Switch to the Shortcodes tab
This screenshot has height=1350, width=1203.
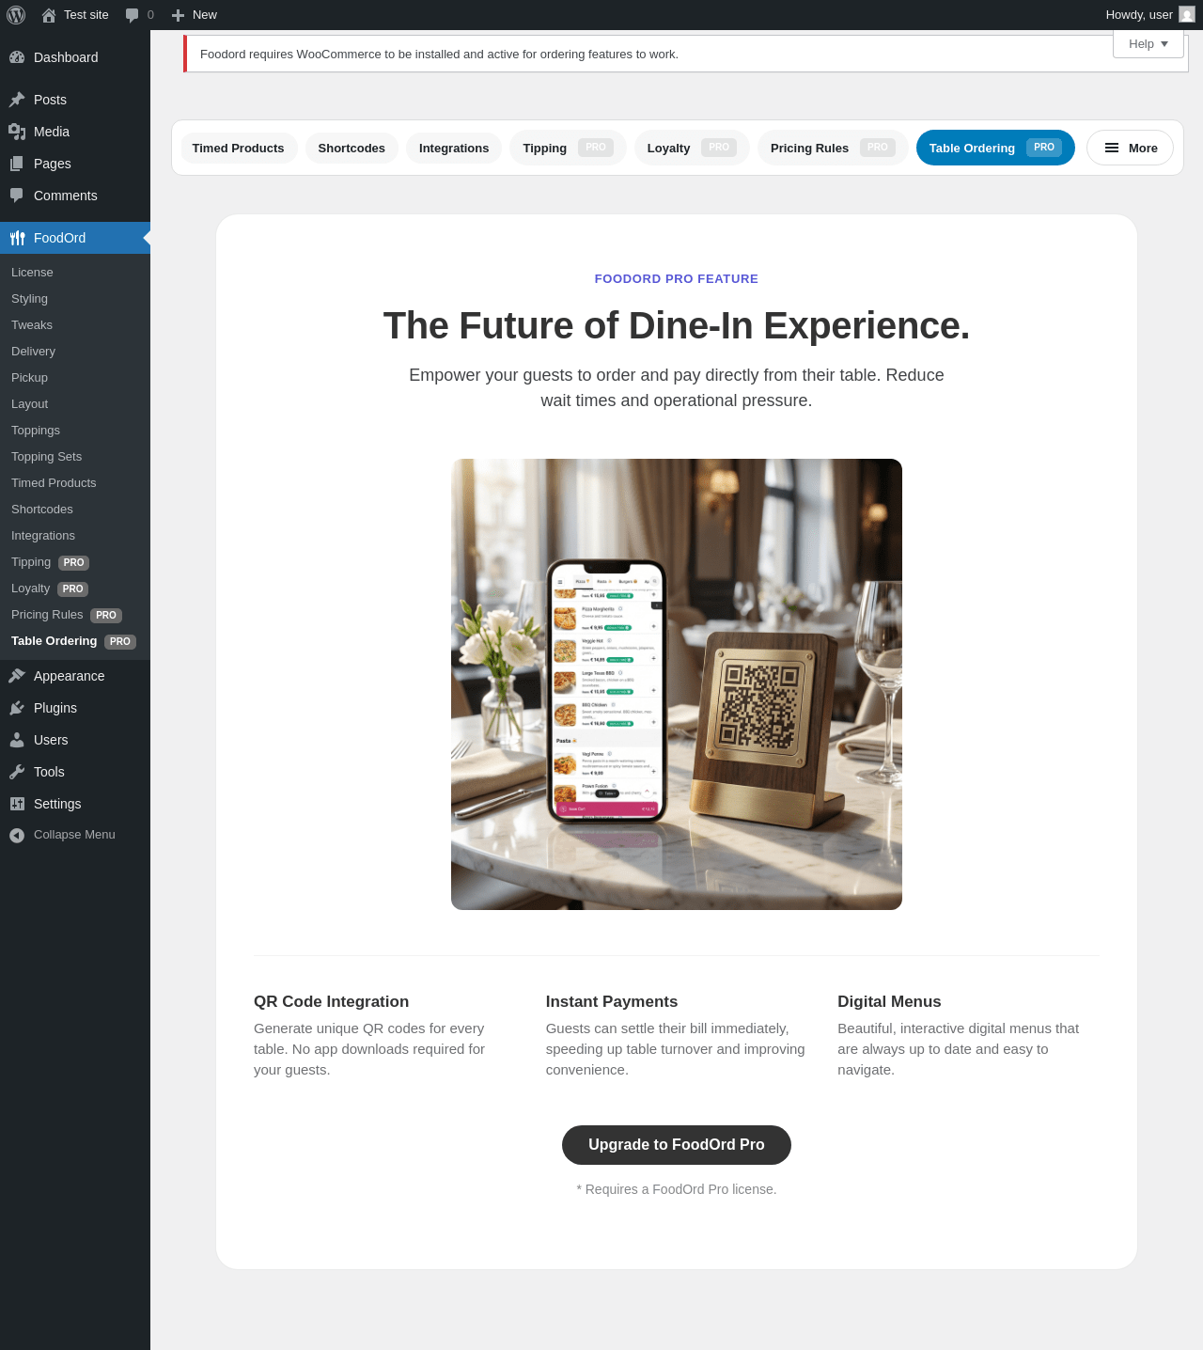[x=352, y=148]
